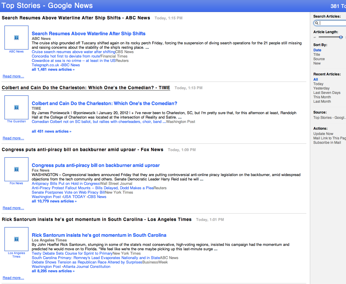
Task: Open the USA TODAY link
Action: [74, 197]
